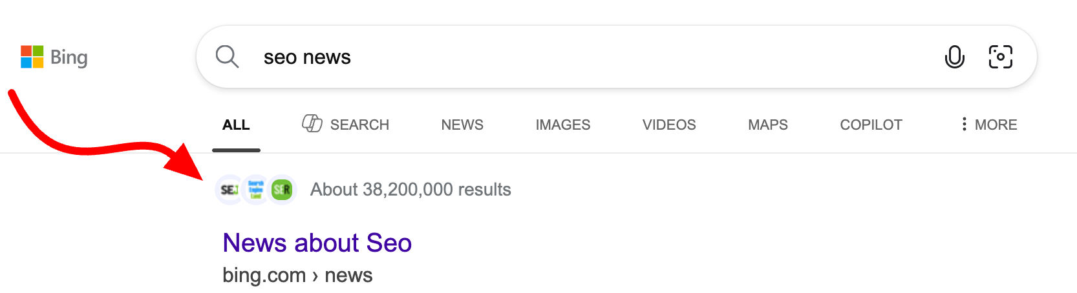Screen dimensions: 1077x293
Task: Select the ALL tab
Action: click(x=236, y=125)
